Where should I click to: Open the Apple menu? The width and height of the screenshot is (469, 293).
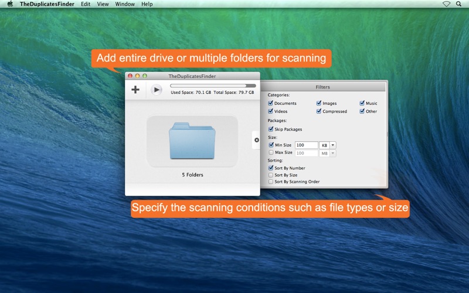coord(10,4)
